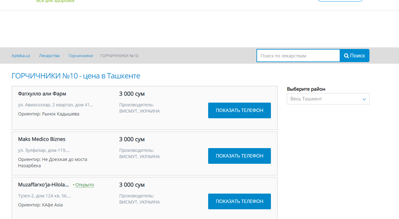Viewport: 399px width, 219px height.
Task: Open Muzaffarxo'ja-Hilola pharmacy name
Action: pos(43,185)
